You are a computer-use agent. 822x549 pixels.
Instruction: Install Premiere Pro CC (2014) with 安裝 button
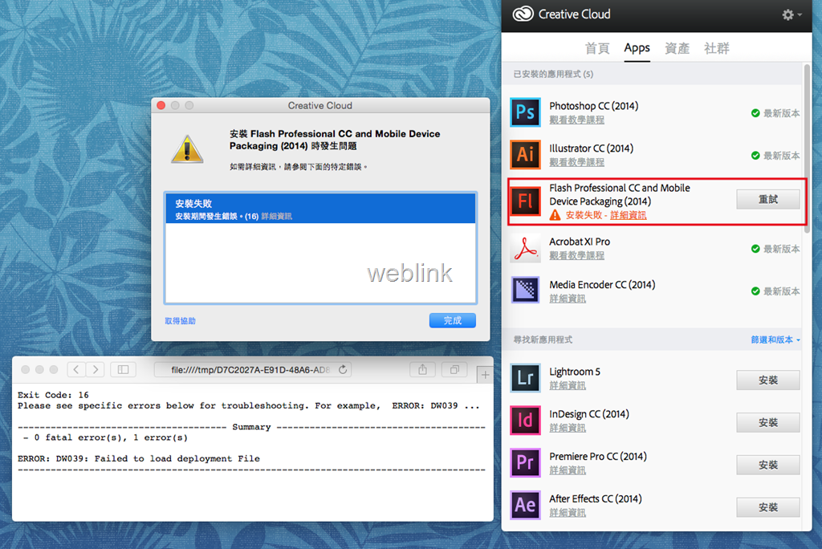click(x=768, y=465)
